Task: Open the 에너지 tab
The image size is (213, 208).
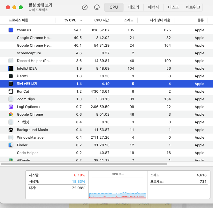Action: coord(153,7)
